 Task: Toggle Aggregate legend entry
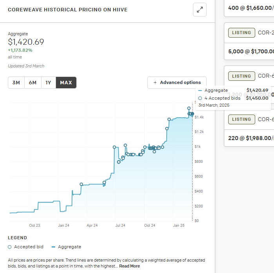coord(67,247)
